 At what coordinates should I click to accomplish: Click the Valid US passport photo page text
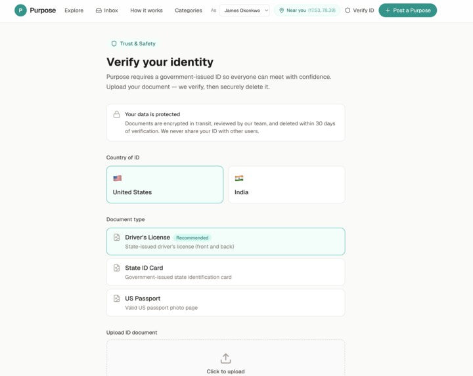[162, 308]
